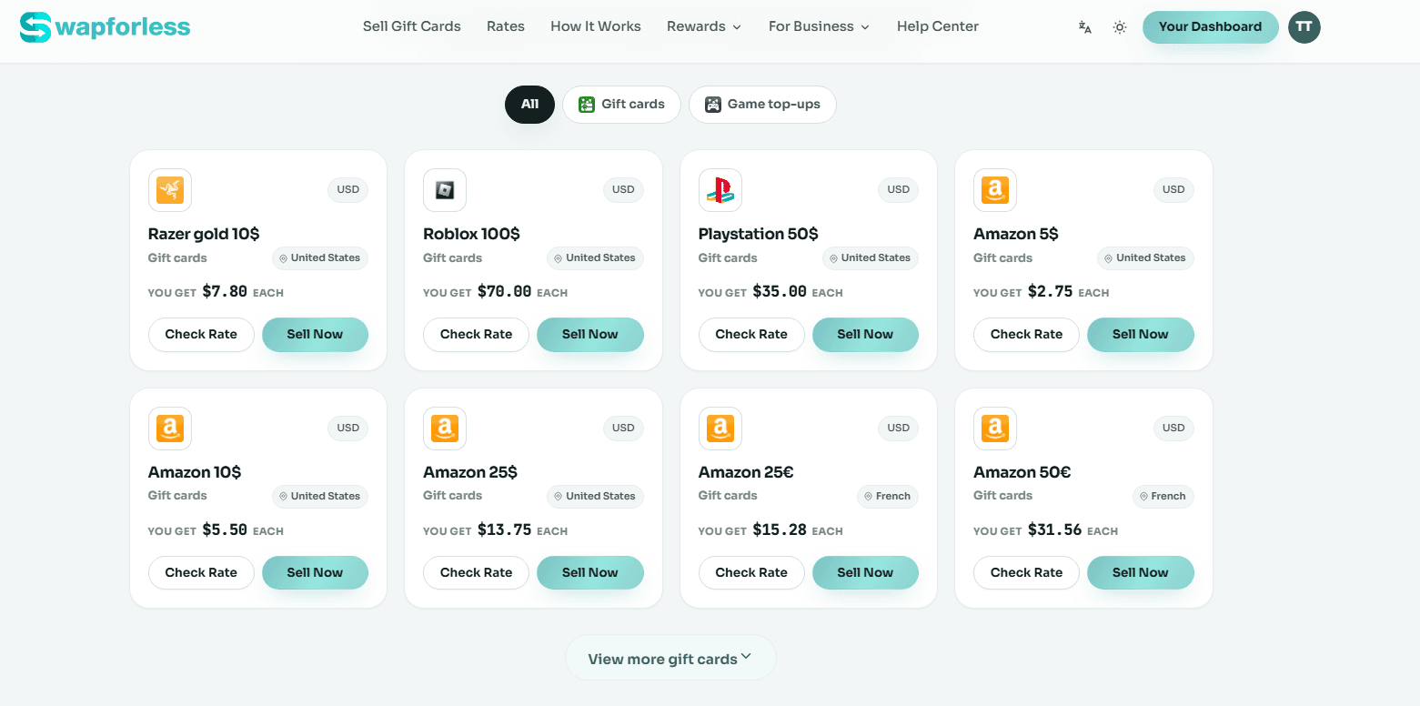Image resolution: width=1420 pixels, height=706 pixels.
Task: Expand the Rewards dropdown menu
Action: 704,27
